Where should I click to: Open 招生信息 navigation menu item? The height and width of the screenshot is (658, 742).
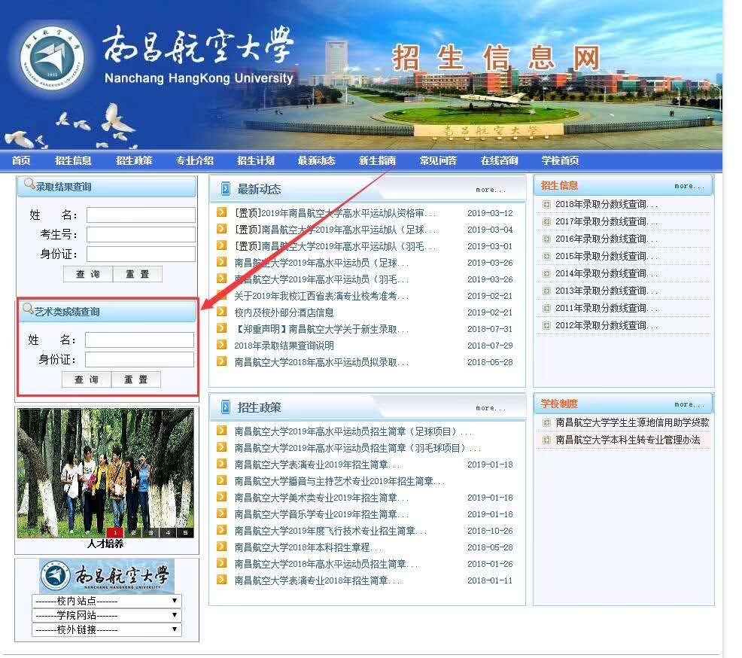(73, 160)
